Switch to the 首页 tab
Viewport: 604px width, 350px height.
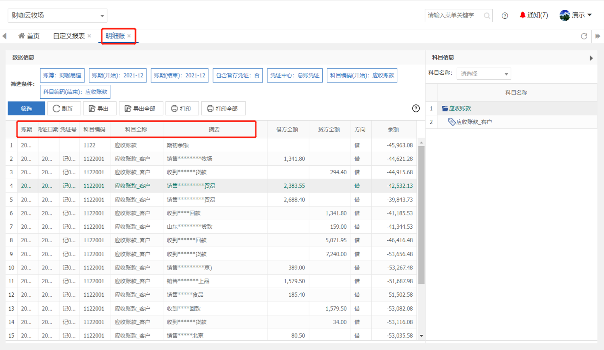coord(29,36)
